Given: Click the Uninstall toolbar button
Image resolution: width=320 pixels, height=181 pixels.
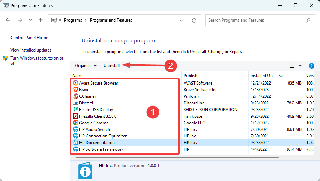Looking at the screenshot, I should 112,66.
